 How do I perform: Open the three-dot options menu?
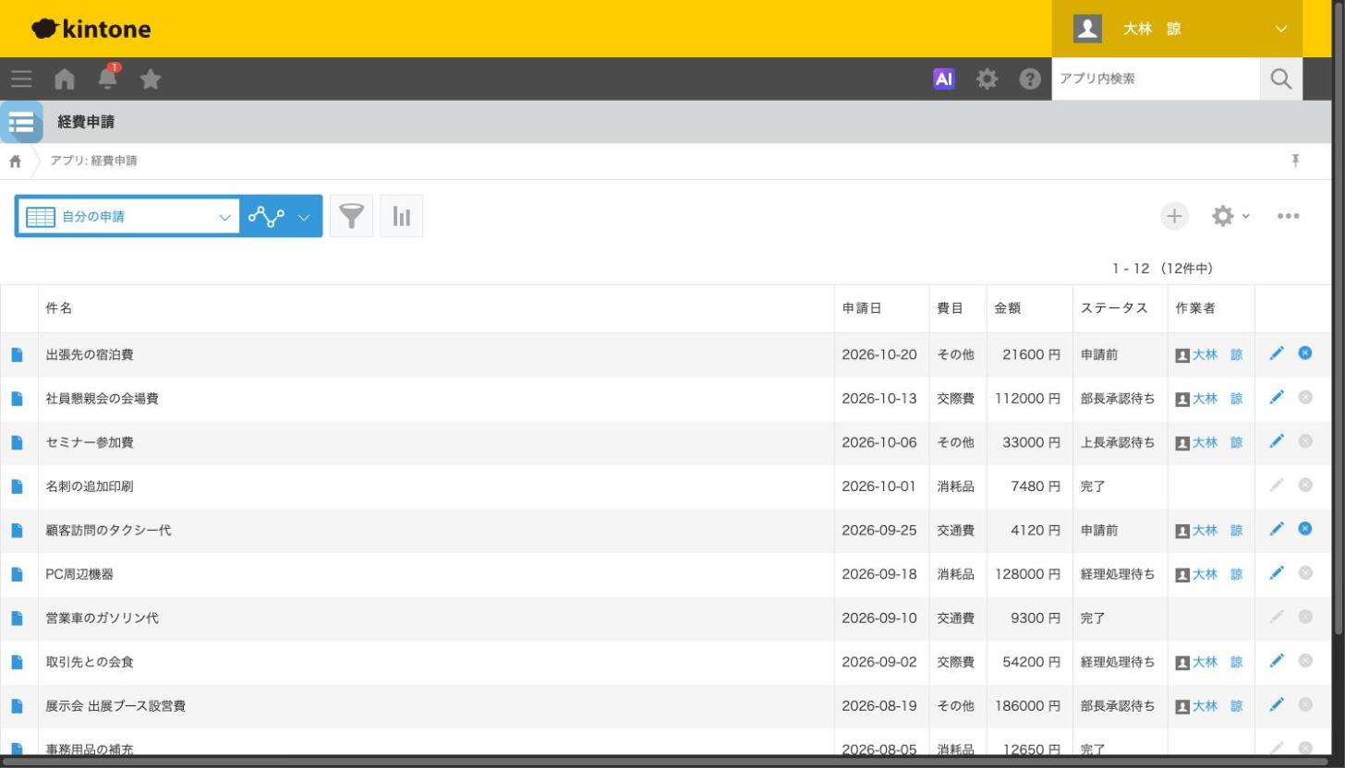[1288, 216]
